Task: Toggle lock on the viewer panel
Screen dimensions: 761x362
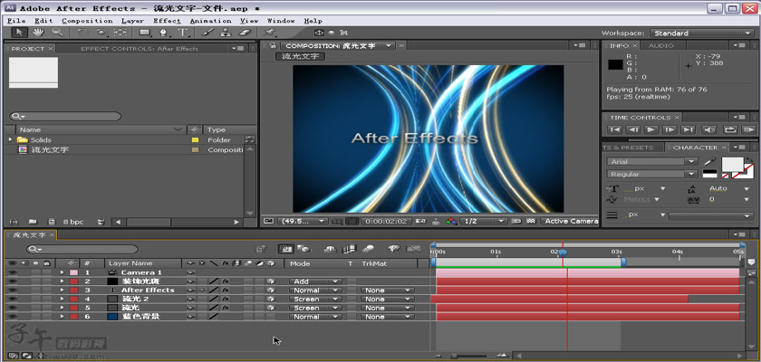Action: [274, 45]
